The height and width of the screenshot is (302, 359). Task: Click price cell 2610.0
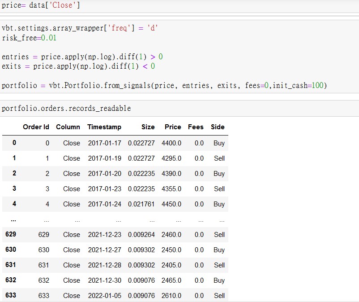[x=171, y=296]
